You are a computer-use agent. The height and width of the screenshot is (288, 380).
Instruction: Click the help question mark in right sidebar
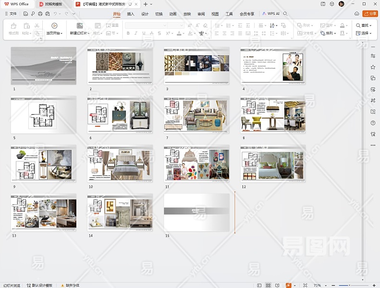(373, 122)
